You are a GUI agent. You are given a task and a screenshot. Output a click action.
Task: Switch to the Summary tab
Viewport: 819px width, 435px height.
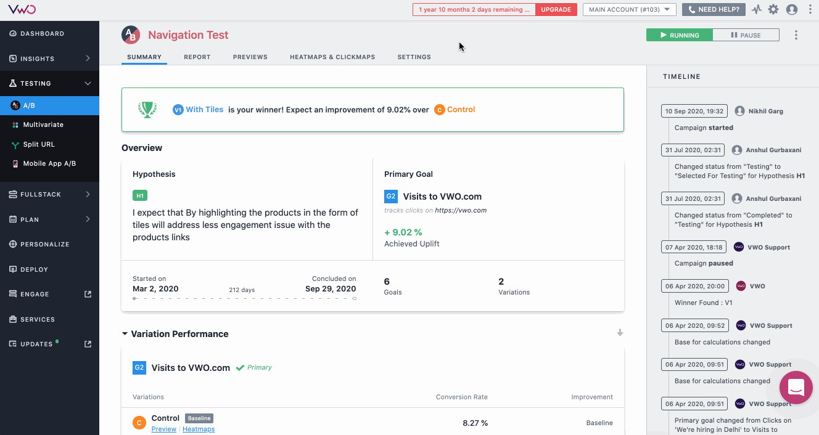point(144,57)
